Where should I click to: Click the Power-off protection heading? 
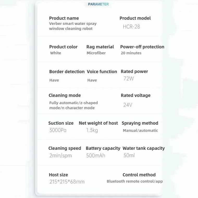(142, 47)
